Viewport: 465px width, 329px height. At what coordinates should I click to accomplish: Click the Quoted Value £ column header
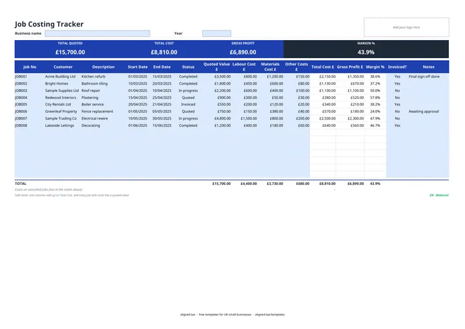click(216, 67)
